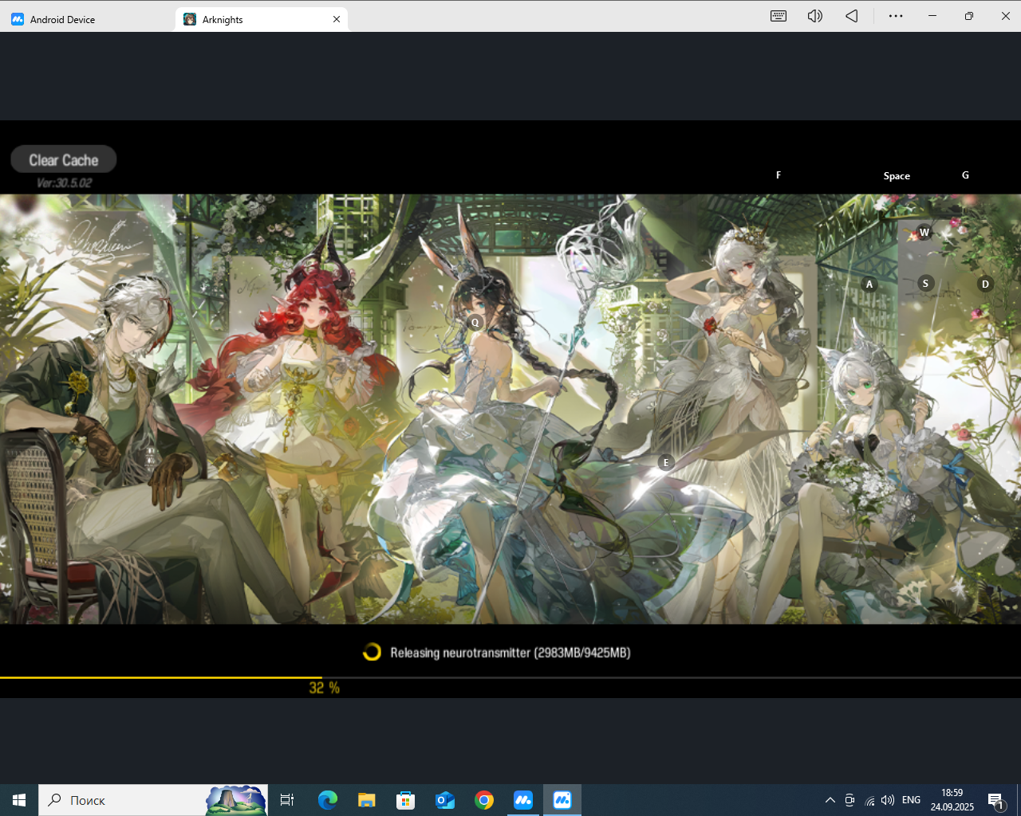This screenshot has height=816, width=1021.
Task: Click the yellow download progress bar
Action: [161, 677]
